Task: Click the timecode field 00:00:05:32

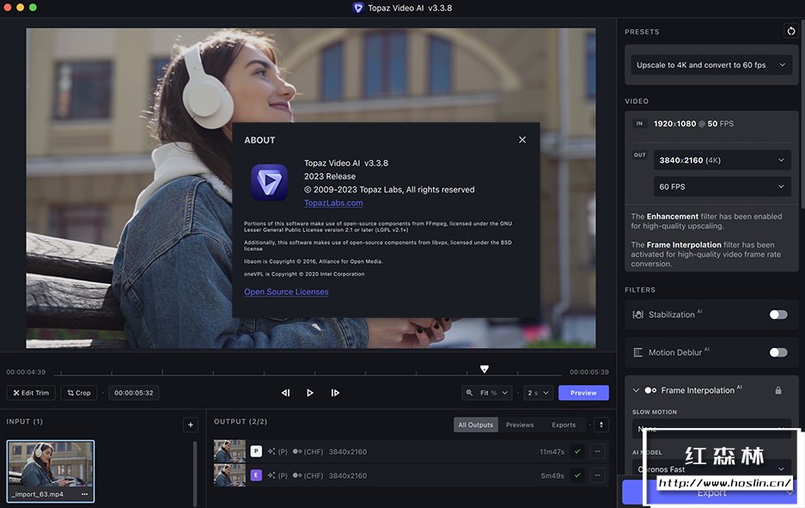Action: [133, 393]
